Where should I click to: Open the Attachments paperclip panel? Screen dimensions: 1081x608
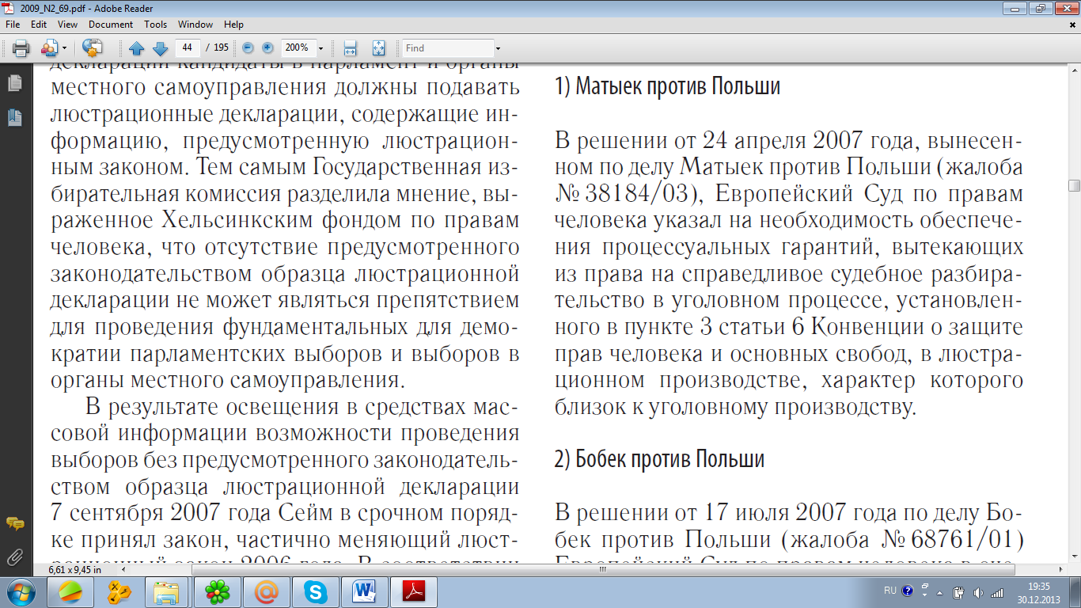(x=13, y=556)
